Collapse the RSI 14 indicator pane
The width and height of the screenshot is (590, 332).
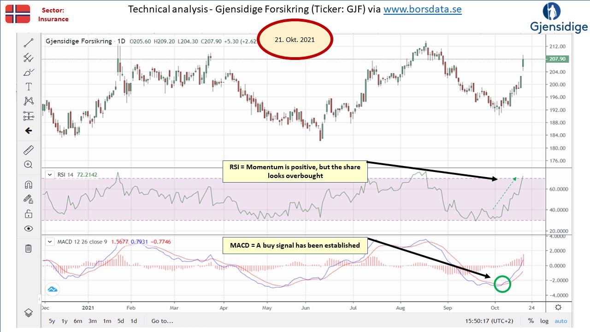pyautogui.click(x=50, y=175)
